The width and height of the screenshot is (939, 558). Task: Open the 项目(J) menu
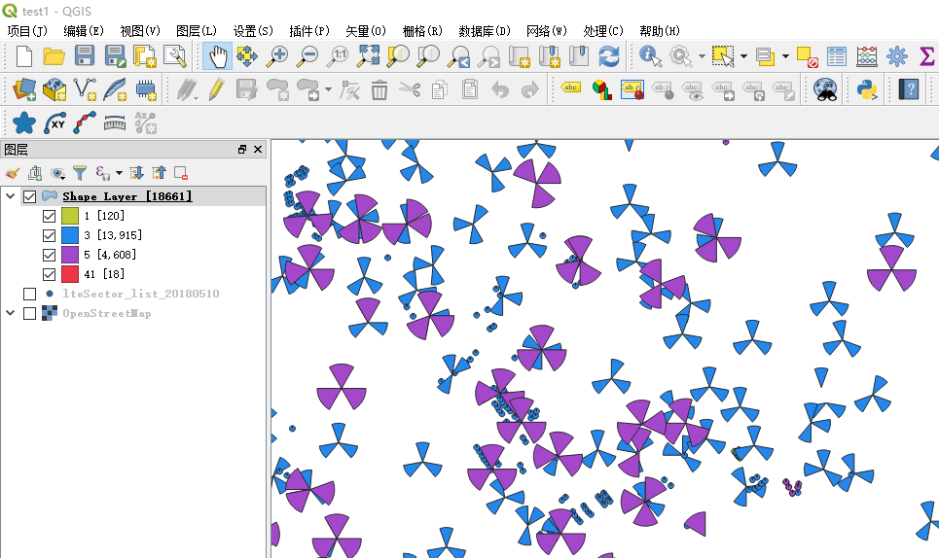[x=27, y=30]
